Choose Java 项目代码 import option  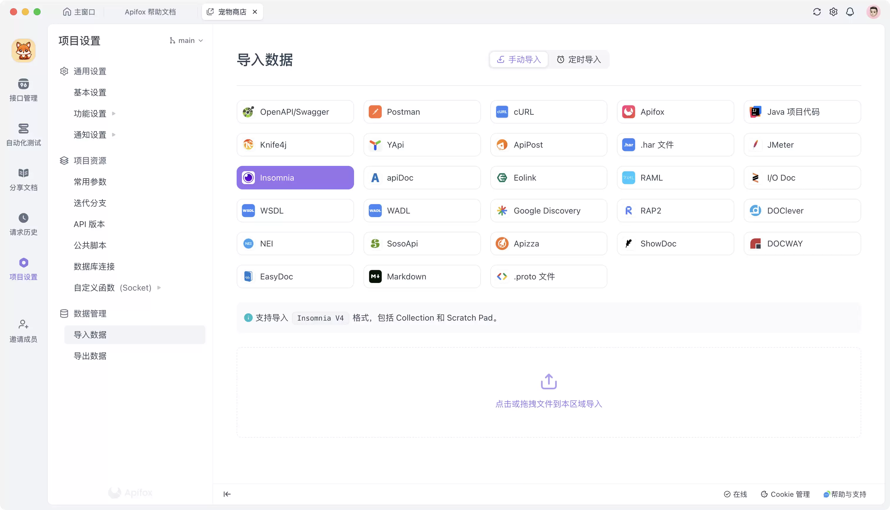802,112
